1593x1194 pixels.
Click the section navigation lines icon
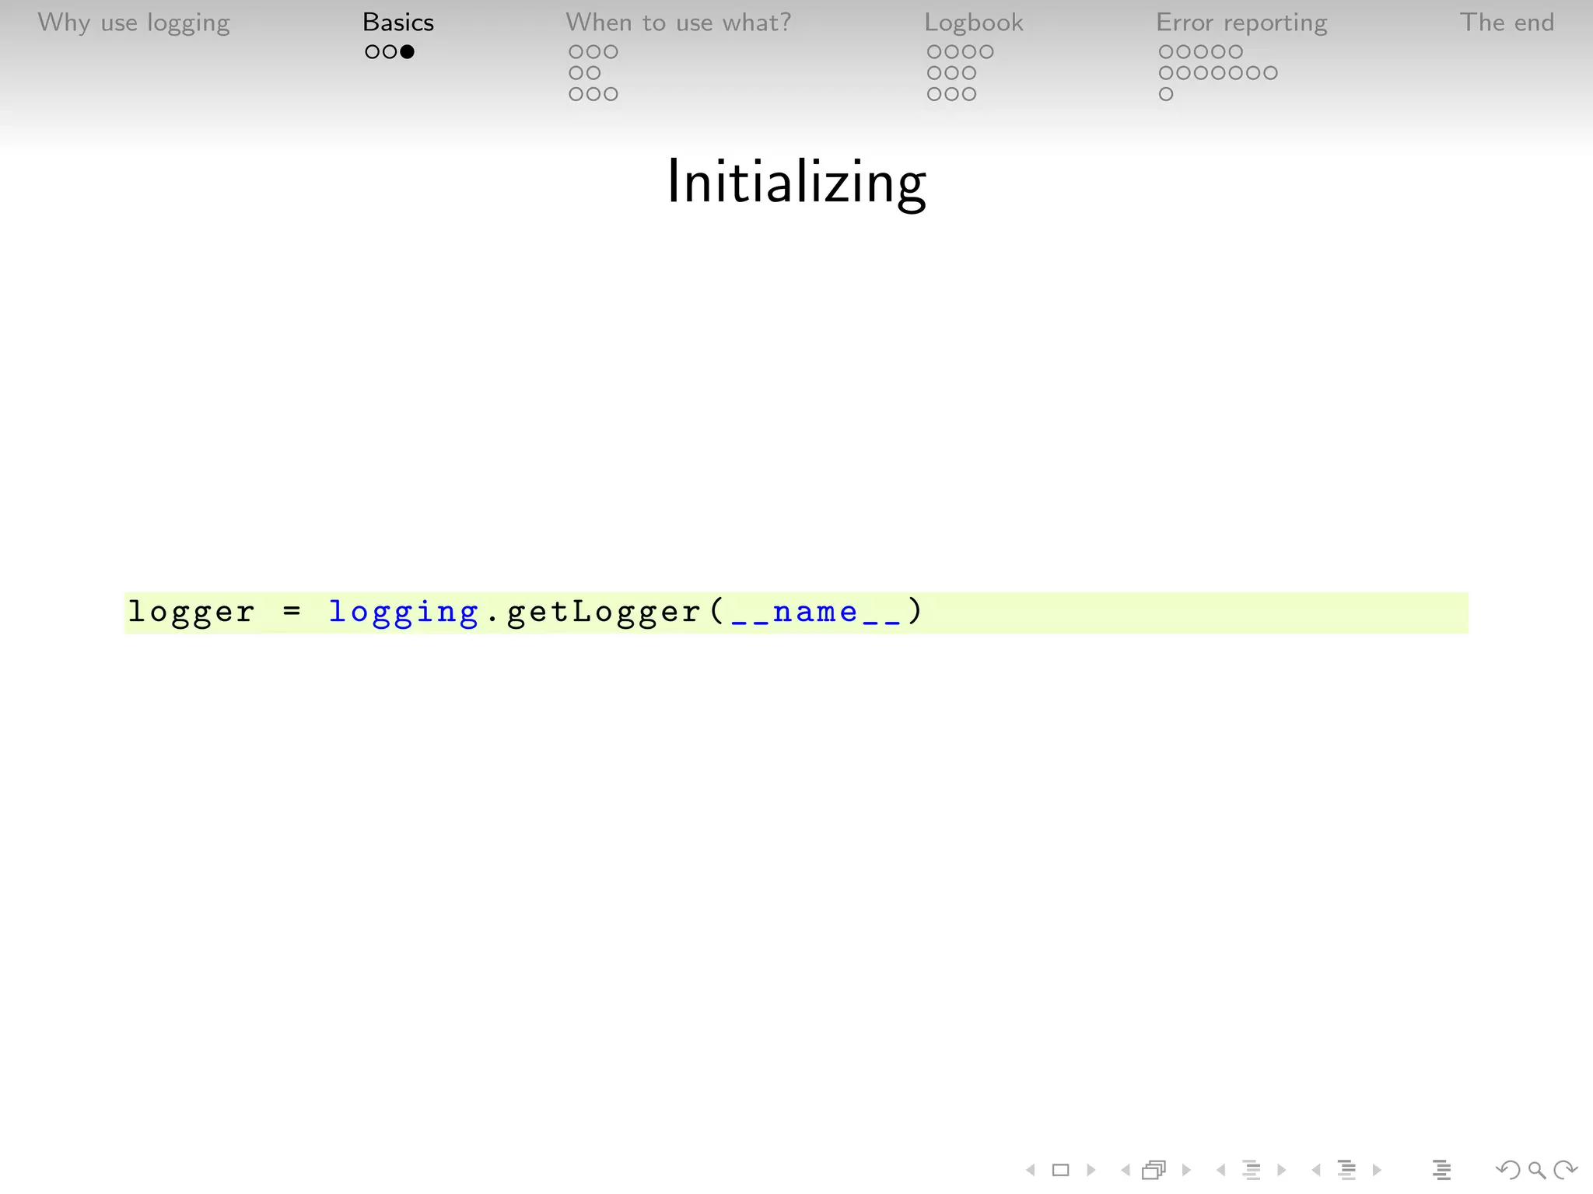(1346, 1170)
